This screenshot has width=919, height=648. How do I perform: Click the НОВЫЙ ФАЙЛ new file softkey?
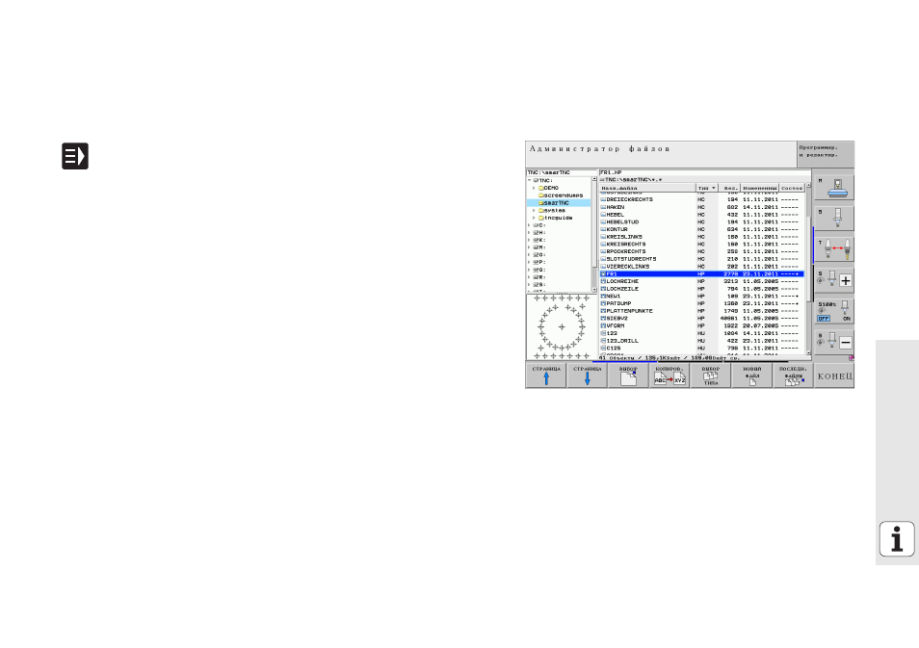(x=752, y=376)
